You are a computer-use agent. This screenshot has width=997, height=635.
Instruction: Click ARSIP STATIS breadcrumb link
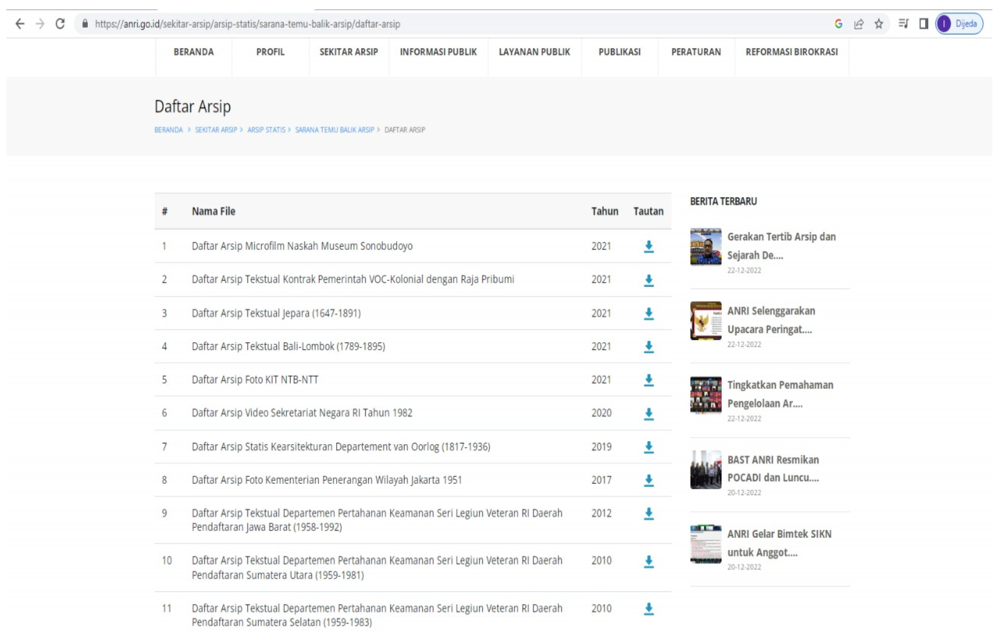(x=266, y=130)
